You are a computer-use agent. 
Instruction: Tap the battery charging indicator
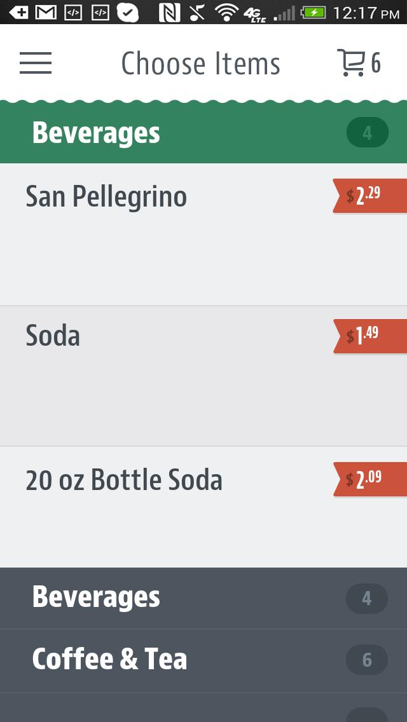(314, 12)
